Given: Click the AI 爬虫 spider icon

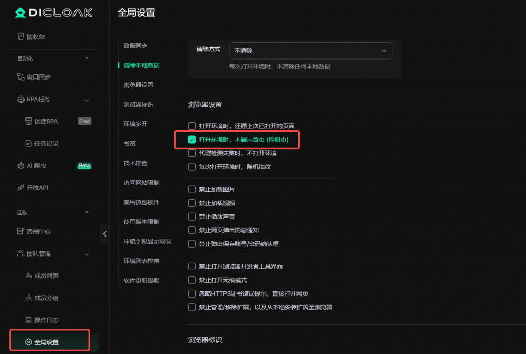Looking at the screenshot, I should 21,166.
